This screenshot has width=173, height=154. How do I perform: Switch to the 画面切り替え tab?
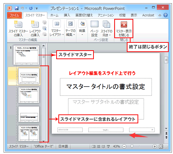click(x=84, y=15)
